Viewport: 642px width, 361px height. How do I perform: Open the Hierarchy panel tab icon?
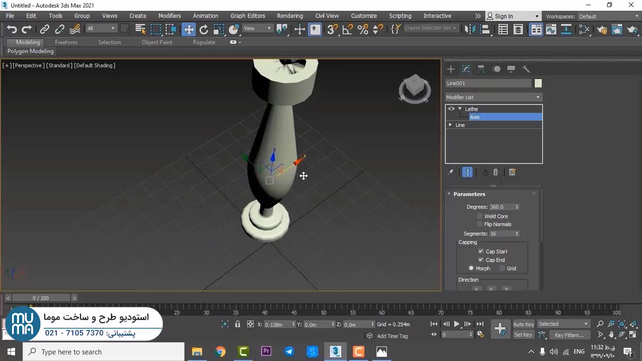481,69
